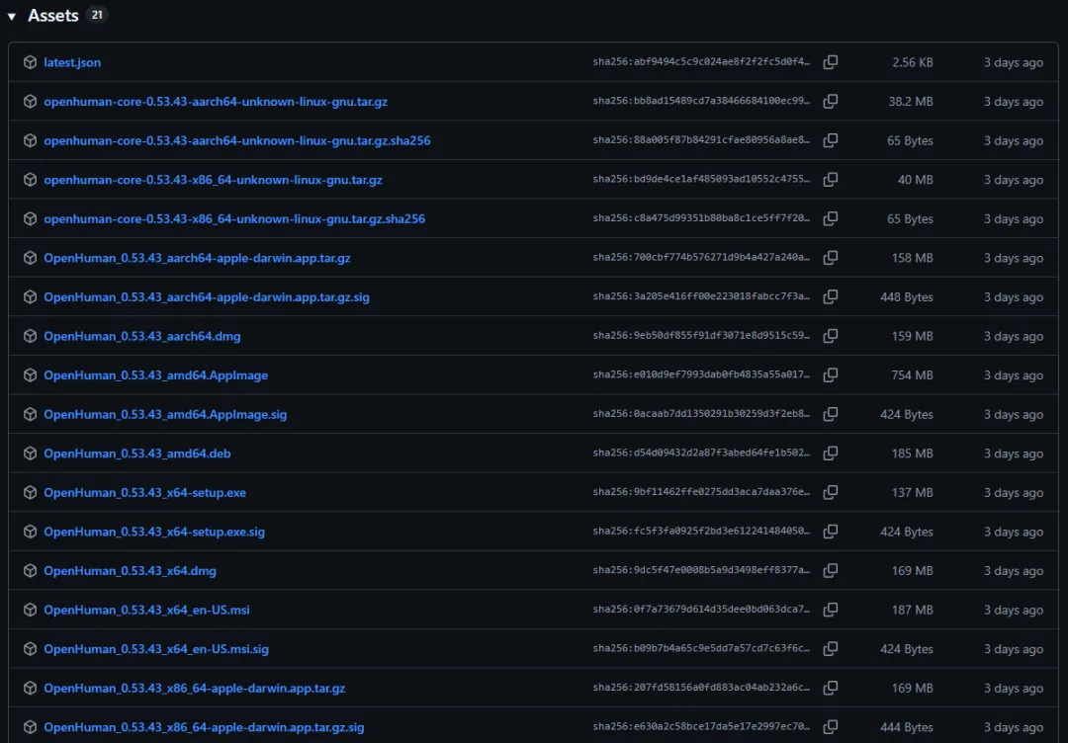Download OpenHuman x86_64-apple-darwin.app.tar.gz
1068x743 pixels.
pyautogui.click(x=194, y=689)
